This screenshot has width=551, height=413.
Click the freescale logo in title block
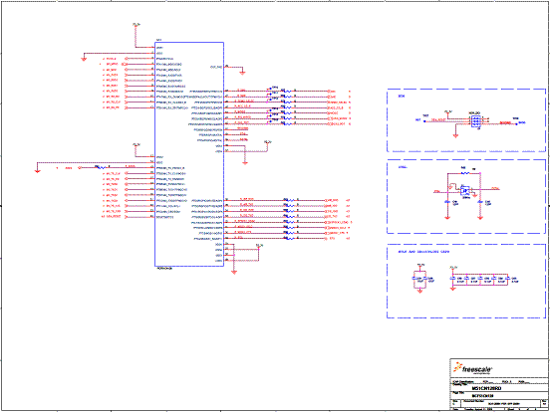[473, 368]
